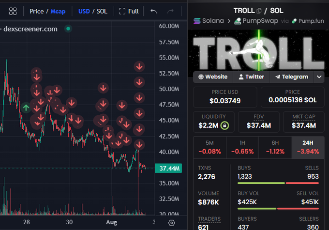This screenshot has height=230, width=329.
Task: Open the chart layout grid icon
Action: click(x=13, y=11)
